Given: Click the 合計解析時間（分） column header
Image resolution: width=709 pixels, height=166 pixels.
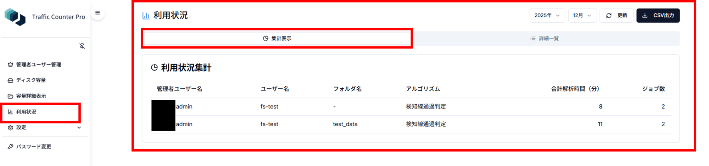Looking at the screenshot, I should pyautogui.click(x=575, y=89).
